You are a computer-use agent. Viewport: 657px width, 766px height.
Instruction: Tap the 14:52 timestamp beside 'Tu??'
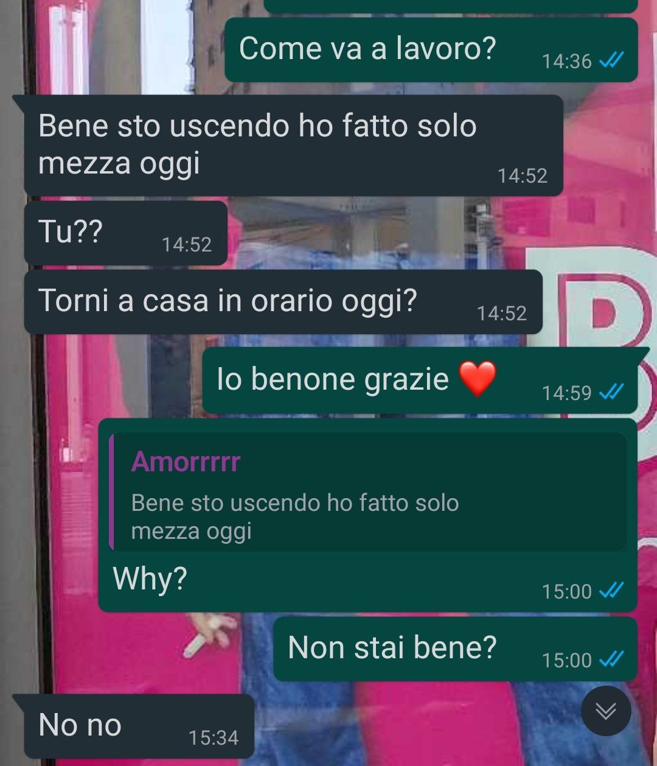point(187,244)
